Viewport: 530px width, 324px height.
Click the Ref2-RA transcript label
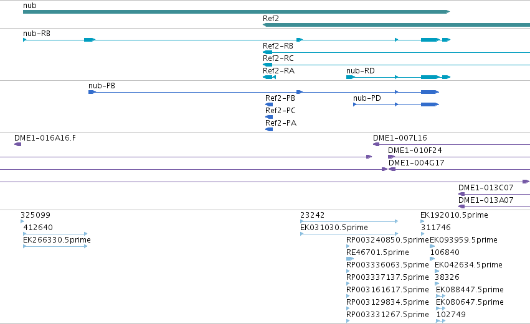click(x=278, y=71)
